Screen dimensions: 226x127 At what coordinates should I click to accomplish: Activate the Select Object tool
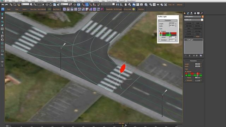[x=31, y=5]
